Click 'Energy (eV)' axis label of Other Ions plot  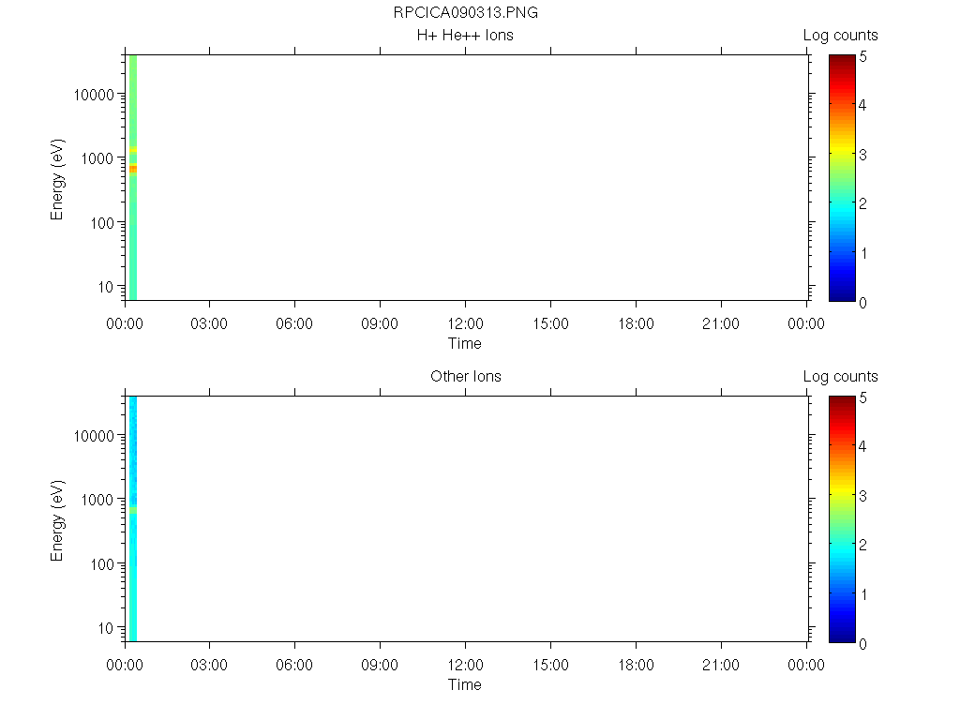point(57,520)
